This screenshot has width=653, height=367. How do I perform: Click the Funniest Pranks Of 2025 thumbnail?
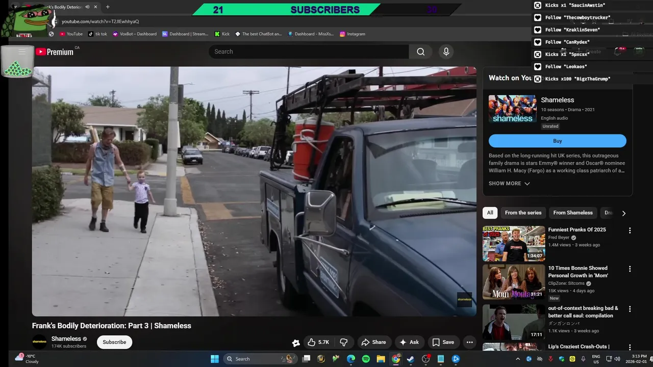click(x=514, y=243)
